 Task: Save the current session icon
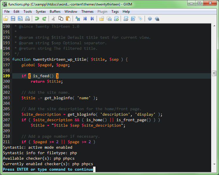[x=109, y=19]
